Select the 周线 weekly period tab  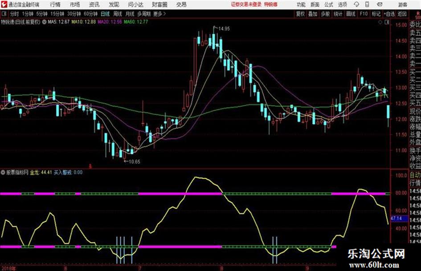(118, 14)
